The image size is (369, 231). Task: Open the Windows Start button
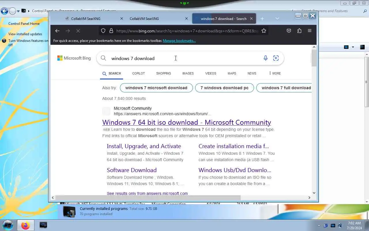coord(8,225)
